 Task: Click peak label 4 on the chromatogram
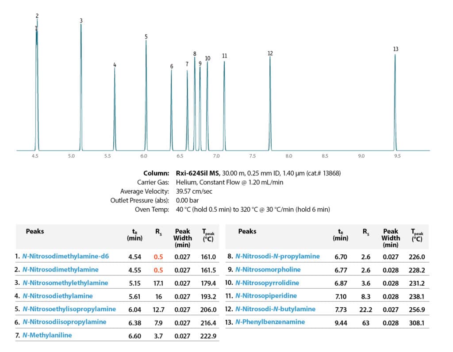point(115,65)
